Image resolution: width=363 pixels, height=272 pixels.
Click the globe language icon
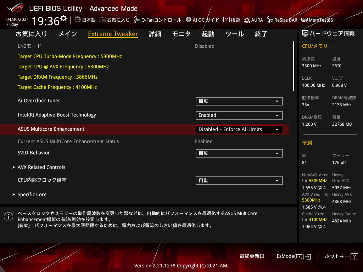pyautogui.click(x=78, y=20)
